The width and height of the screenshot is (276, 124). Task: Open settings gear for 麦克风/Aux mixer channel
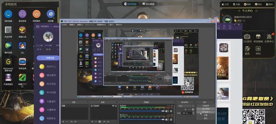(x=171, y=120)
